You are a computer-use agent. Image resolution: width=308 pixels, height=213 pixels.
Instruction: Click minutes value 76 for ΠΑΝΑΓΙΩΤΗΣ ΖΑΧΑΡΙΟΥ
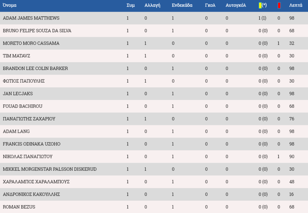[292, 119]
